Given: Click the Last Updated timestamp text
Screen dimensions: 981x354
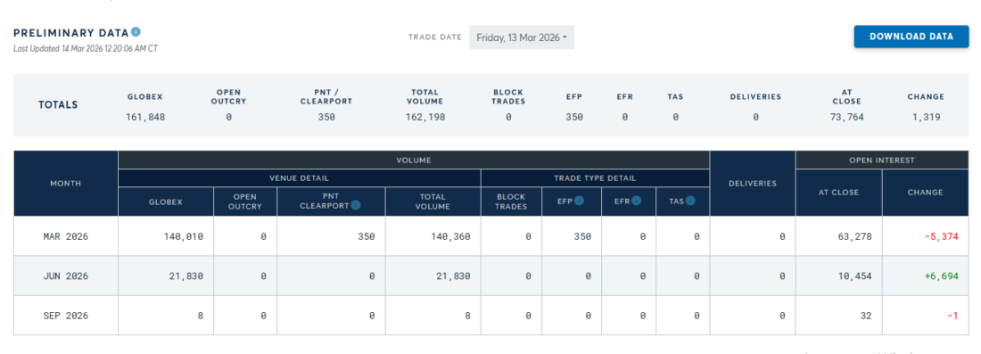Looking at the screenshot, I should [x=86, y=48].
